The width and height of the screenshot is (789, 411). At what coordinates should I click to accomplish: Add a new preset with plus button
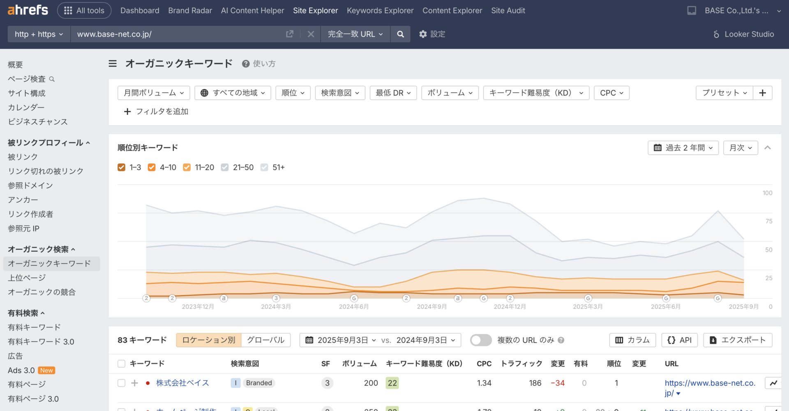tap(763, 93)
